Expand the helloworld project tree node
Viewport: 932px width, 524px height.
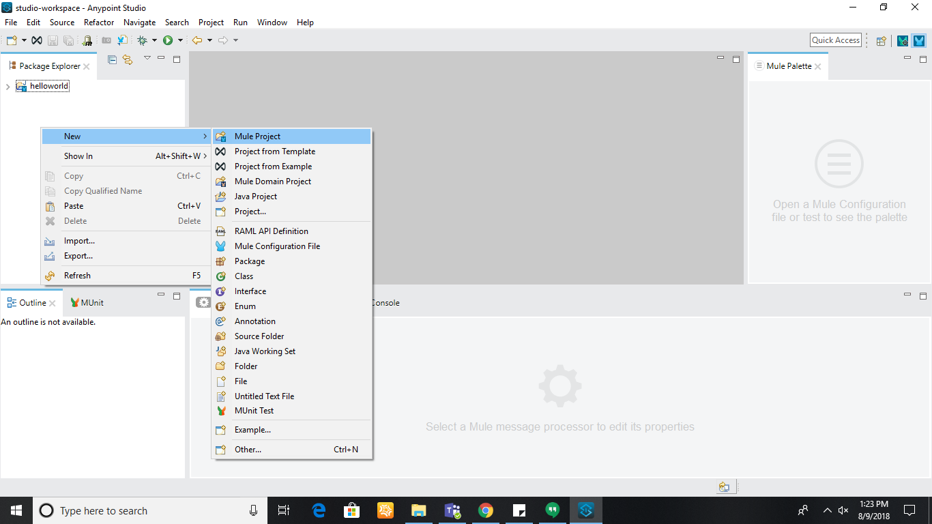[x=8, y=87]
